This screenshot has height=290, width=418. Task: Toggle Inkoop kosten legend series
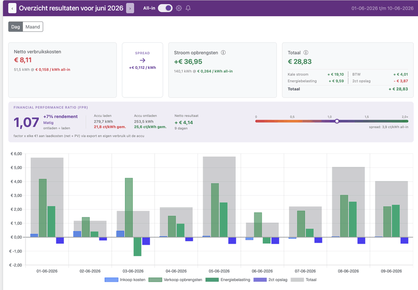click(125, 280)
